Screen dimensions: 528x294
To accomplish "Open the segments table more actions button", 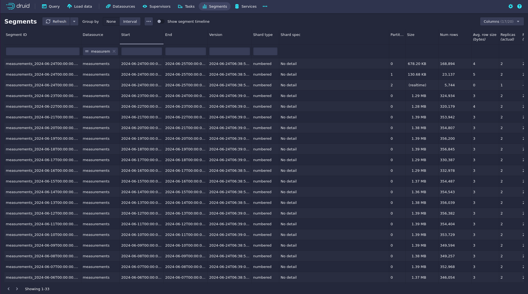I will [x=149, y=21].
